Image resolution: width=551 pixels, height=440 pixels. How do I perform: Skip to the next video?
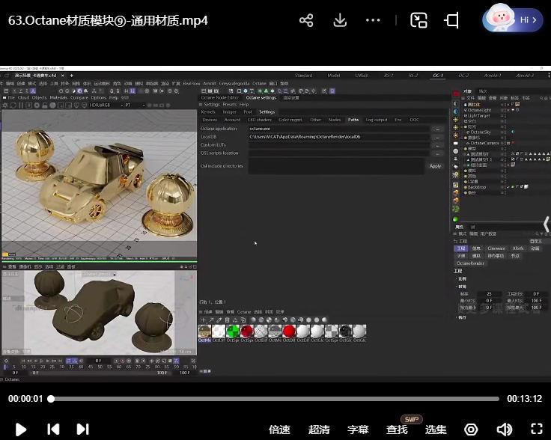pyautogui.click(x=83, y=429)
